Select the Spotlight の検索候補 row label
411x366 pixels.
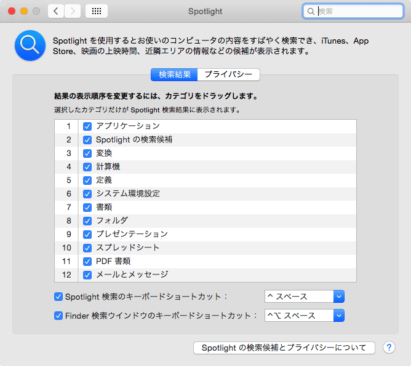coord(134,139)
